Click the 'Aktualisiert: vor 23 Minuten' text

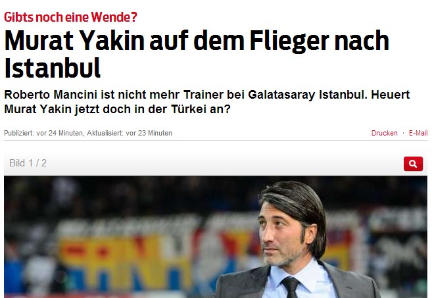pyautogui.click(x=130, y=134)
